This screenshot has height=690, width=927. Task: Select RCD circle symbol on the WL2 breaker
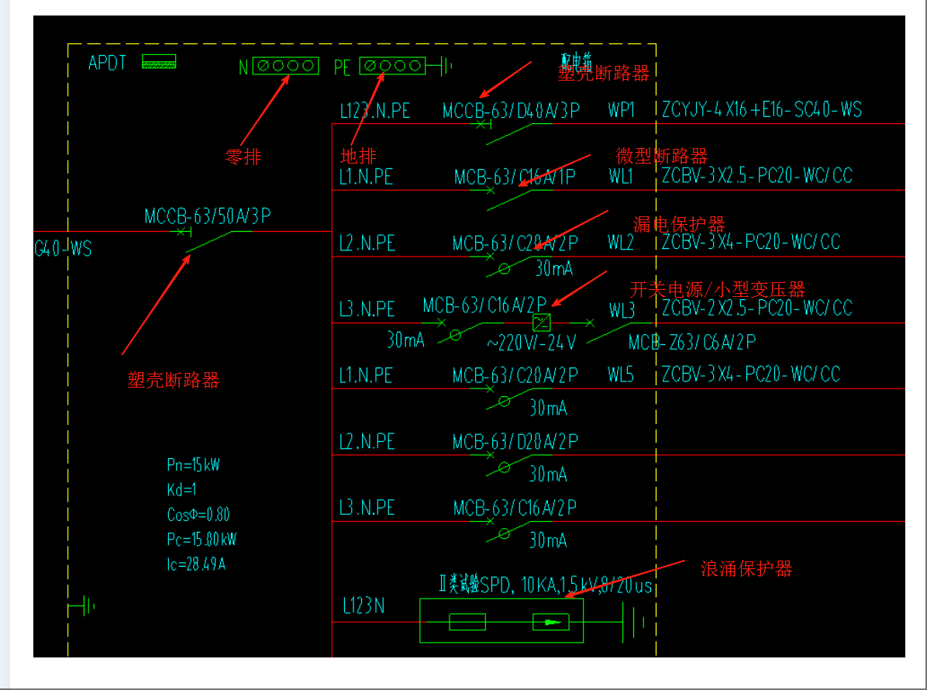click(x=505, y=269)
